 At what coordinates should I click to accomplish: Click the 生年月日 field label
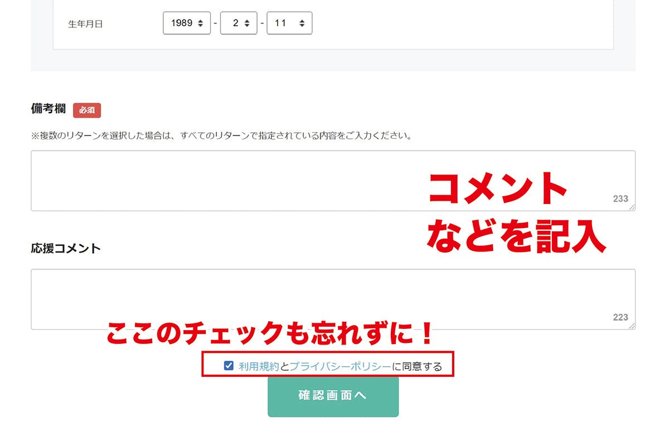click(x=85, y=24)
